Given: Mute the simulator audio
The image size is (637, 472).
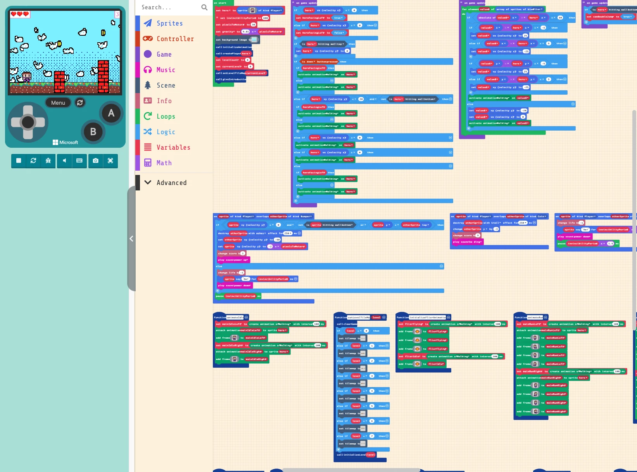Looking at the screenshot, I should [64, 161].
